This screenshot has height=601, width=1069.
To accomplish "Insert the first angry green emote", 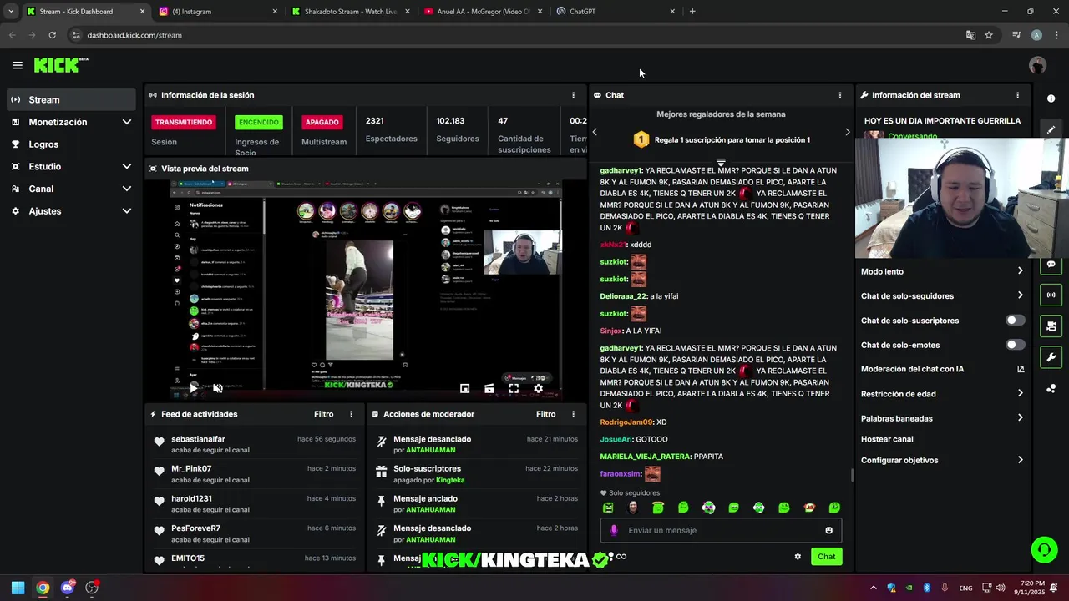I will click(x=608, y=508).
